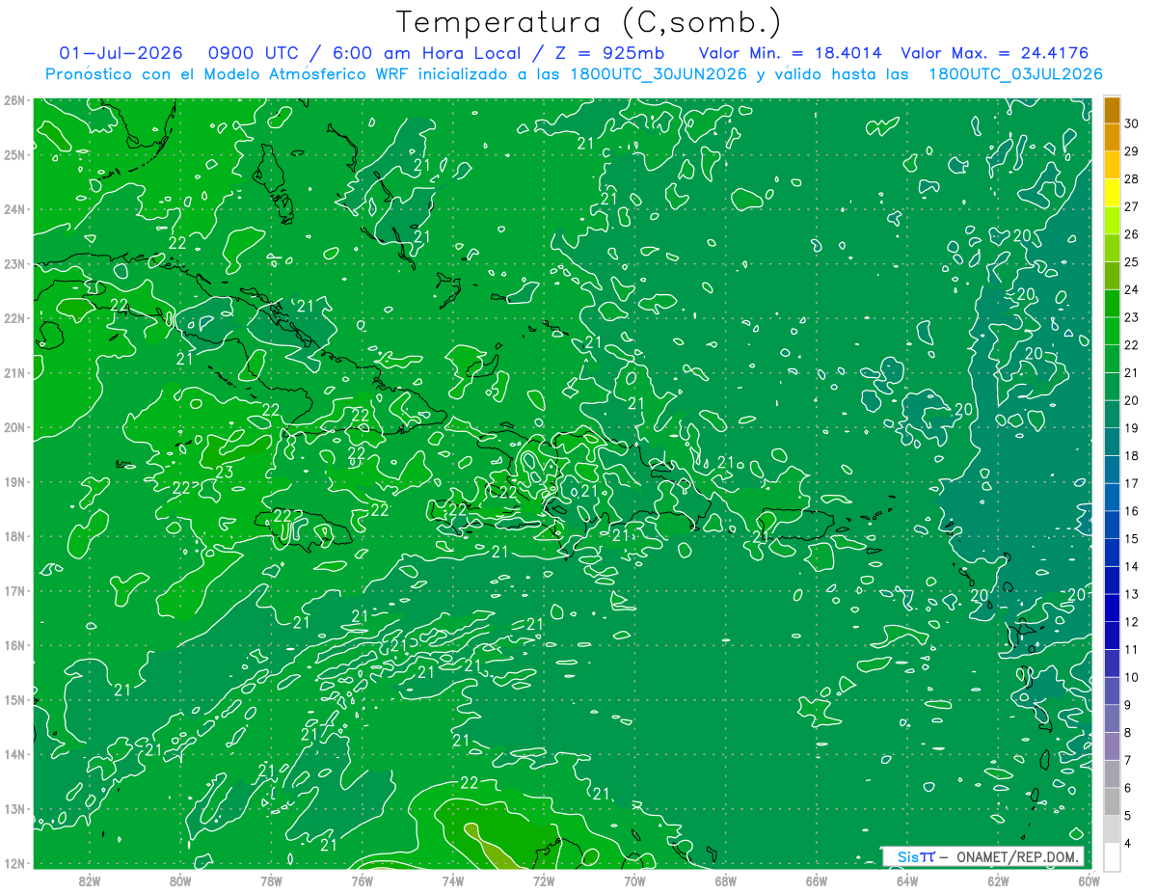Image resolution: width=1157 pixels, height=894 pixels.
Task: Click the '68W' longitude axis label
Action: click(x=725, y=880)
